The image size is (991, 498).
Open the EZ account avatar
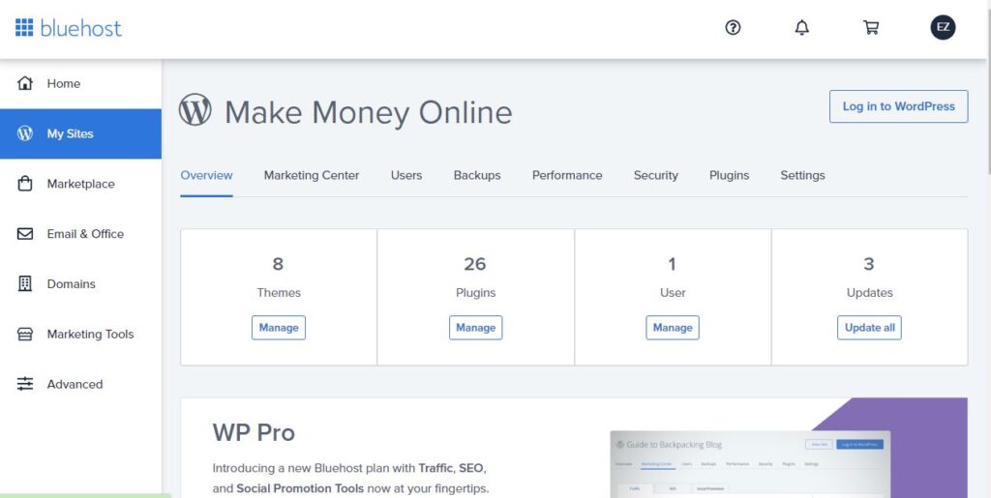click(x=943, y=28)
